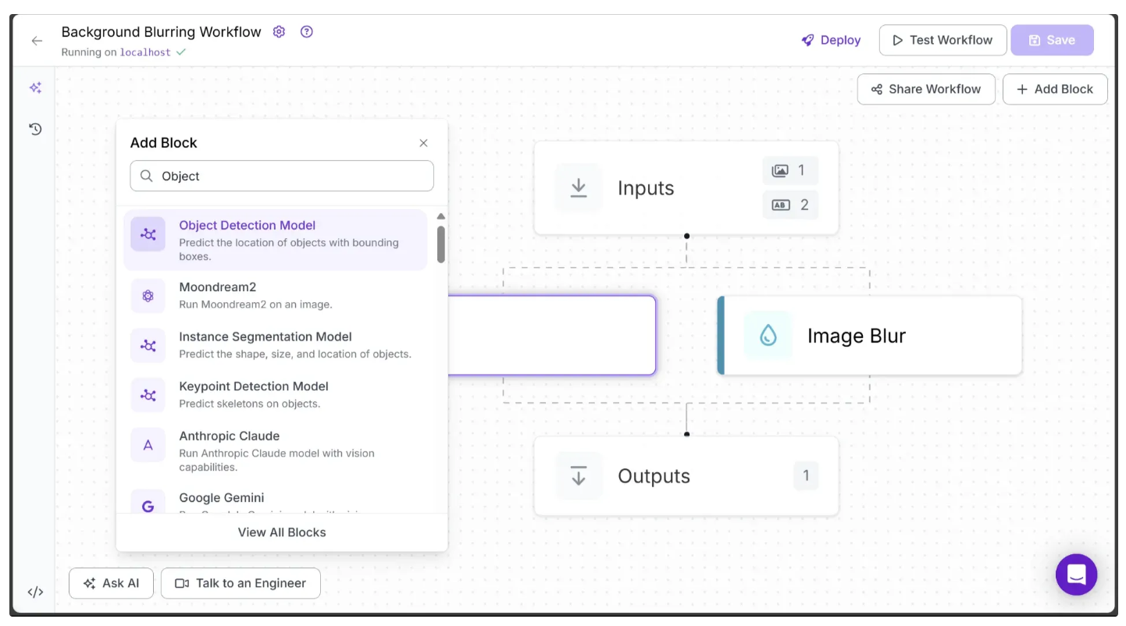Click the Outputs count badge

[806, 475]
